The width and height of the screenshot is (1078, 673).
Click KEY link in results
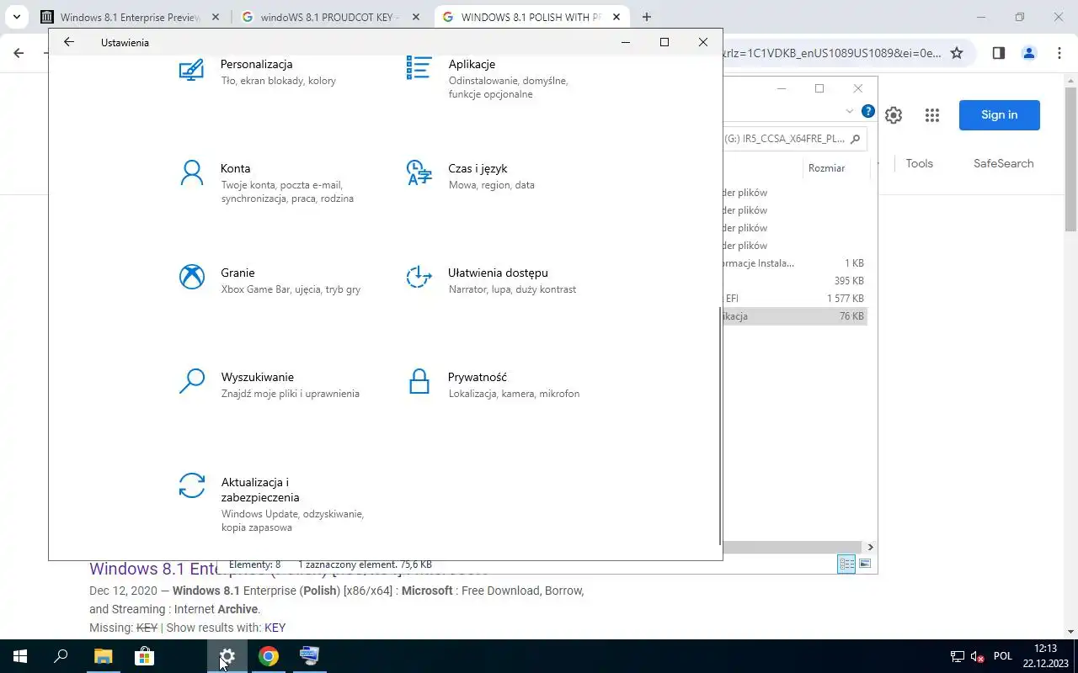(x=275, y=628)
